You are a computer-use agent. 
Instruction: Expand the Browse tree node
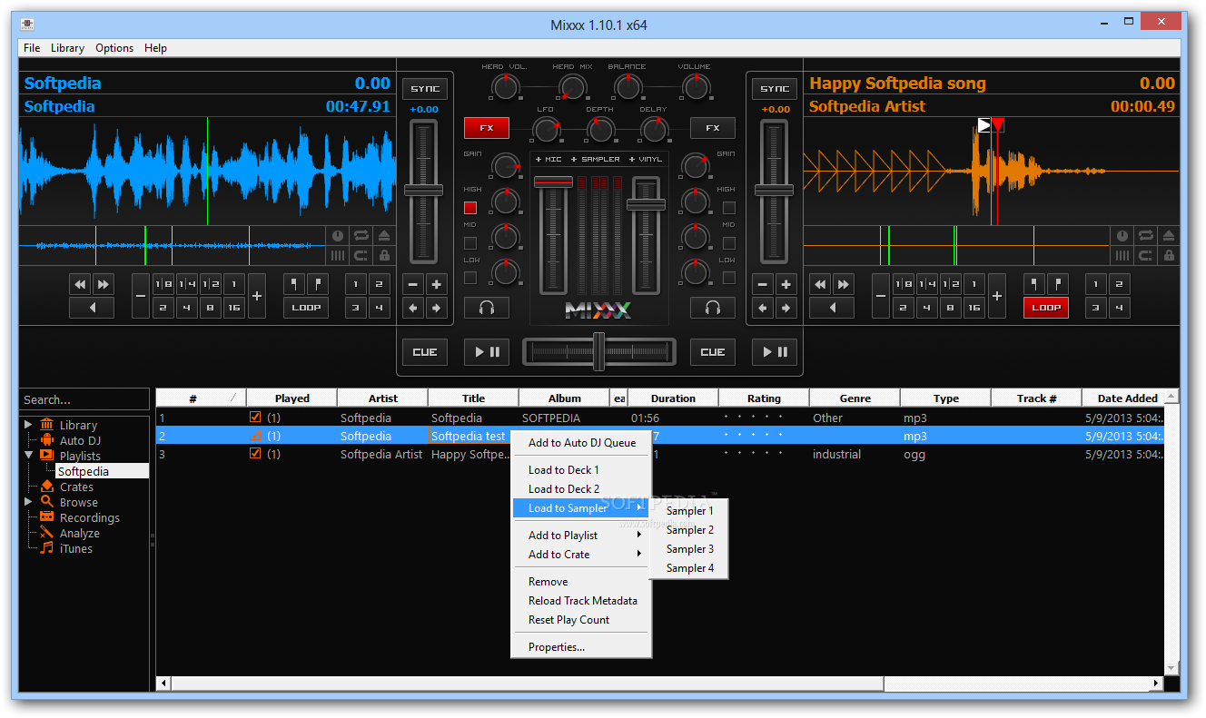28,501
